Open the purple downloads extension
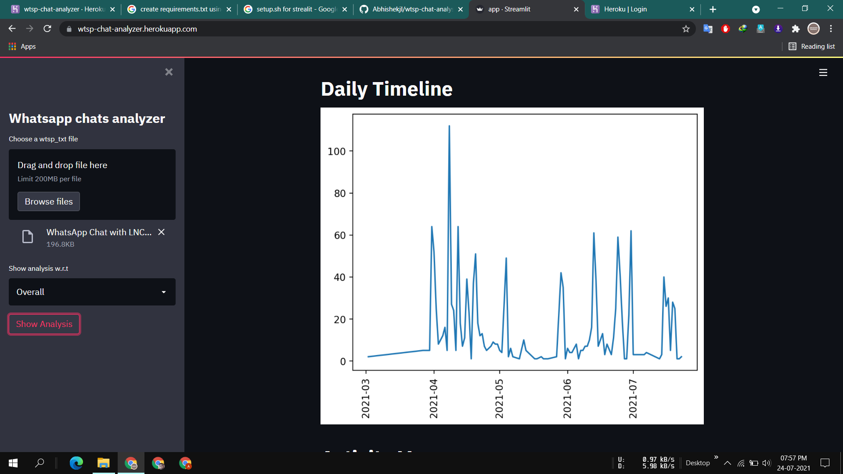This screenshot has height=474, width=843. pyautogui.click(x=778, y=29)
